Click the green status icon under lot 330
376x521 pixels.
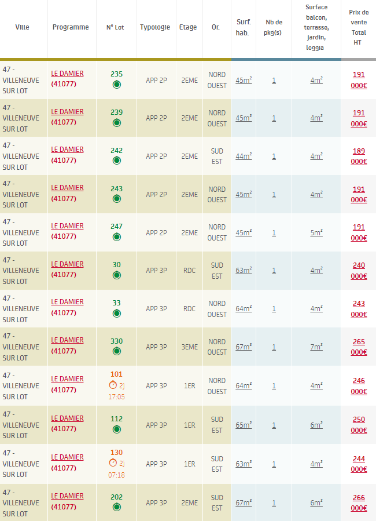point(116,351)
